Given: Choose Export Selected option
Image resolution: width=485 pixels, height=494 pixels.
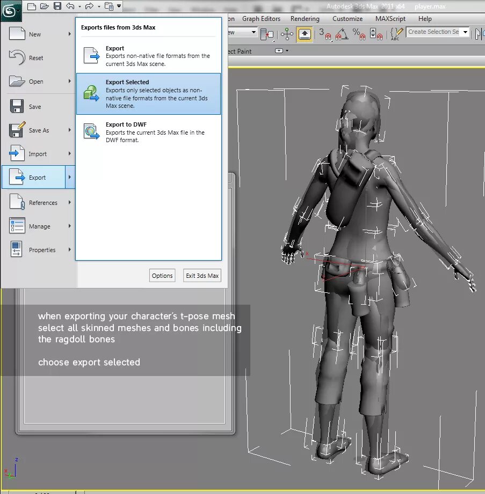Looking at the screenshot, I should (148, 94).
